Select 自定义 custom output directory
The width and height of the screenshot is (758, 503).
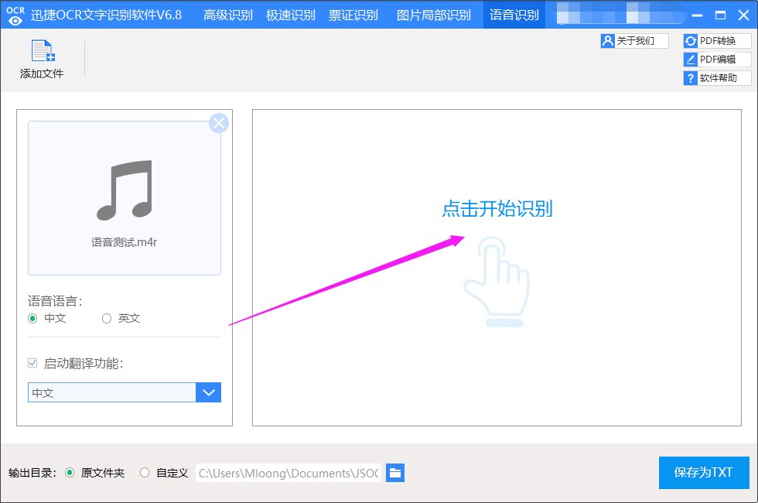pos(144,473)
